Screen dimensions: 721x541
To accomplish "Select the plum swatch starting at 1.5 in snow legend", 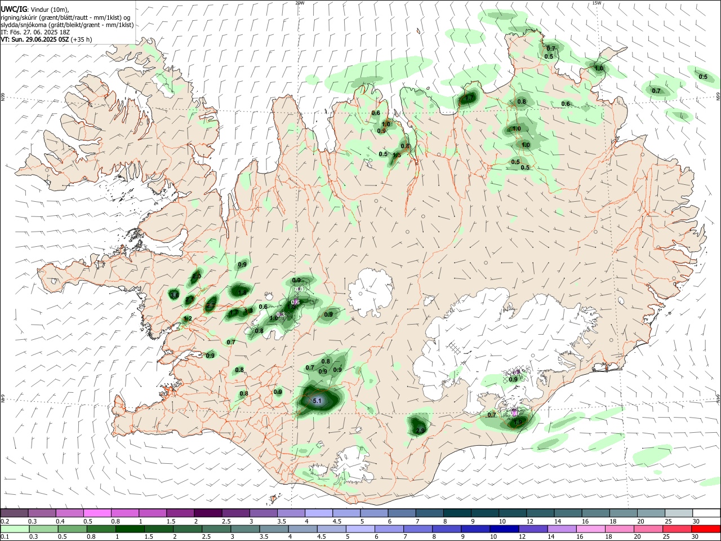I will 180,513.
